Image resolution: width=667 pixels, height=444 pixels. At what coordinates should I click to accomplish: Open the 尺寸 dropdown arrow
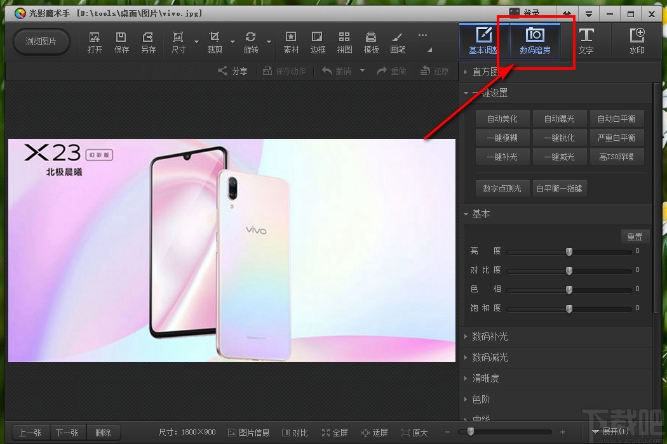(196, 42)
